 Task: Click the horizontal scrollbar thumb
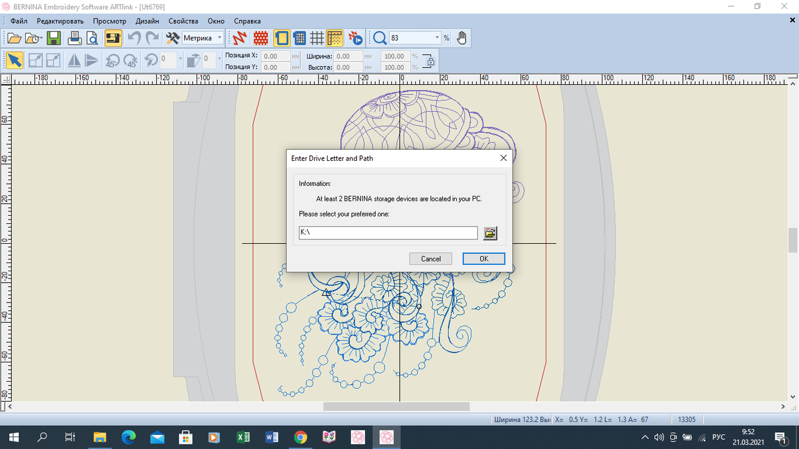pos(396,407)
